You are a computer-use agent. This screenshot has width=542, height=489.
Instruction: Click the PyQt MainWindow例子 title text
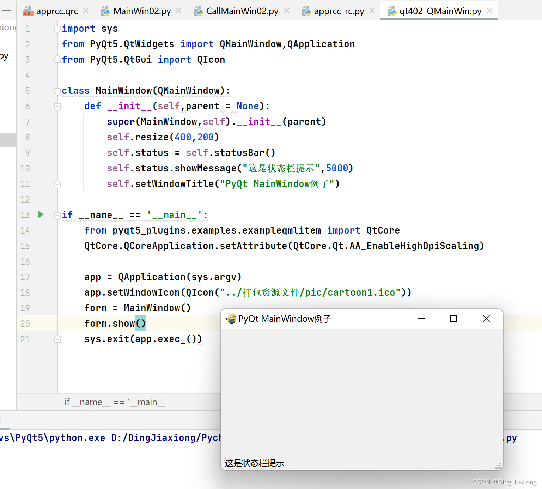[x=285, y=319]
